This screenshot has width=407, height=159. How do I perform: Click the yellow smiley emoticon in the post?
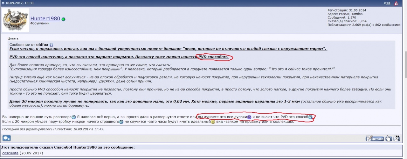[x=213, y=122]
